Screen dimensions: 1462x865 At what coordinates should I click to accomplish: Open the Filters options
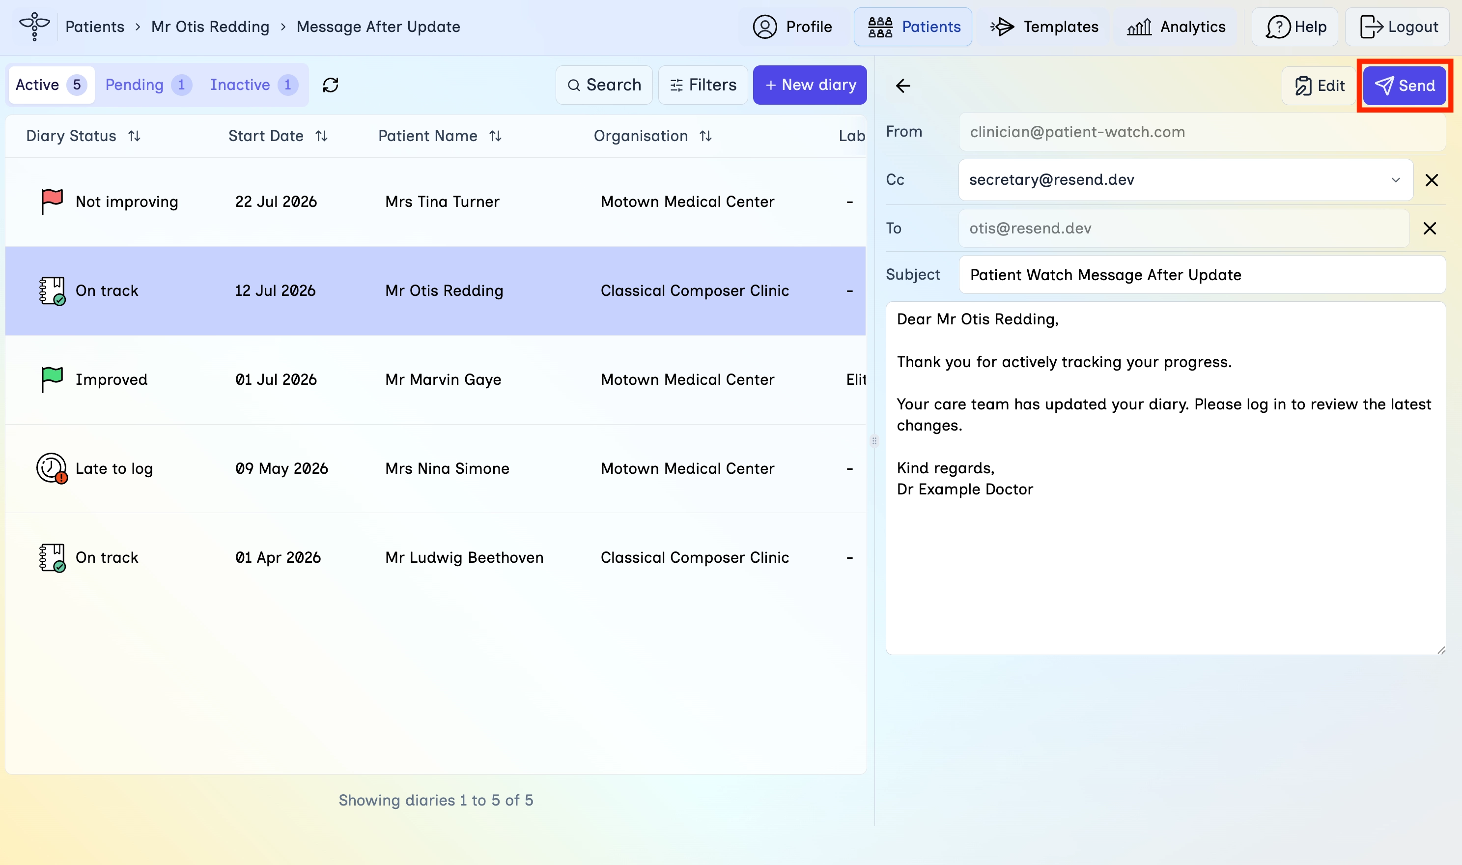click(703, 85)
